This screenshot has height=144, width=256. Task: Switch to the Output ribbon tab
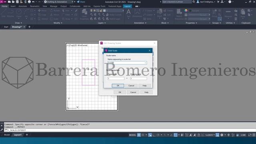(x=64, y=6)
